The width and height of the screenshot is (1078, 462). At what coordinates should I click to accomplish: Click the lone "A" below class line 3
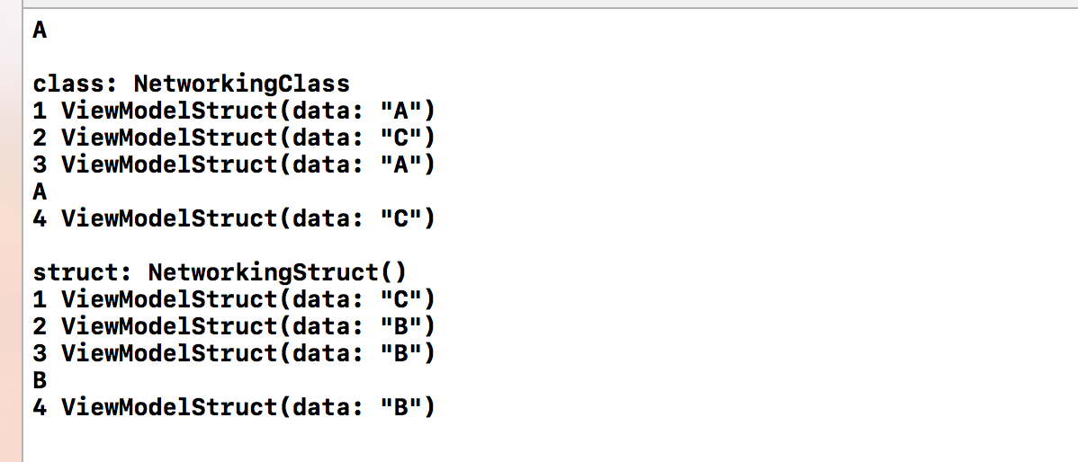click(40, 191)
